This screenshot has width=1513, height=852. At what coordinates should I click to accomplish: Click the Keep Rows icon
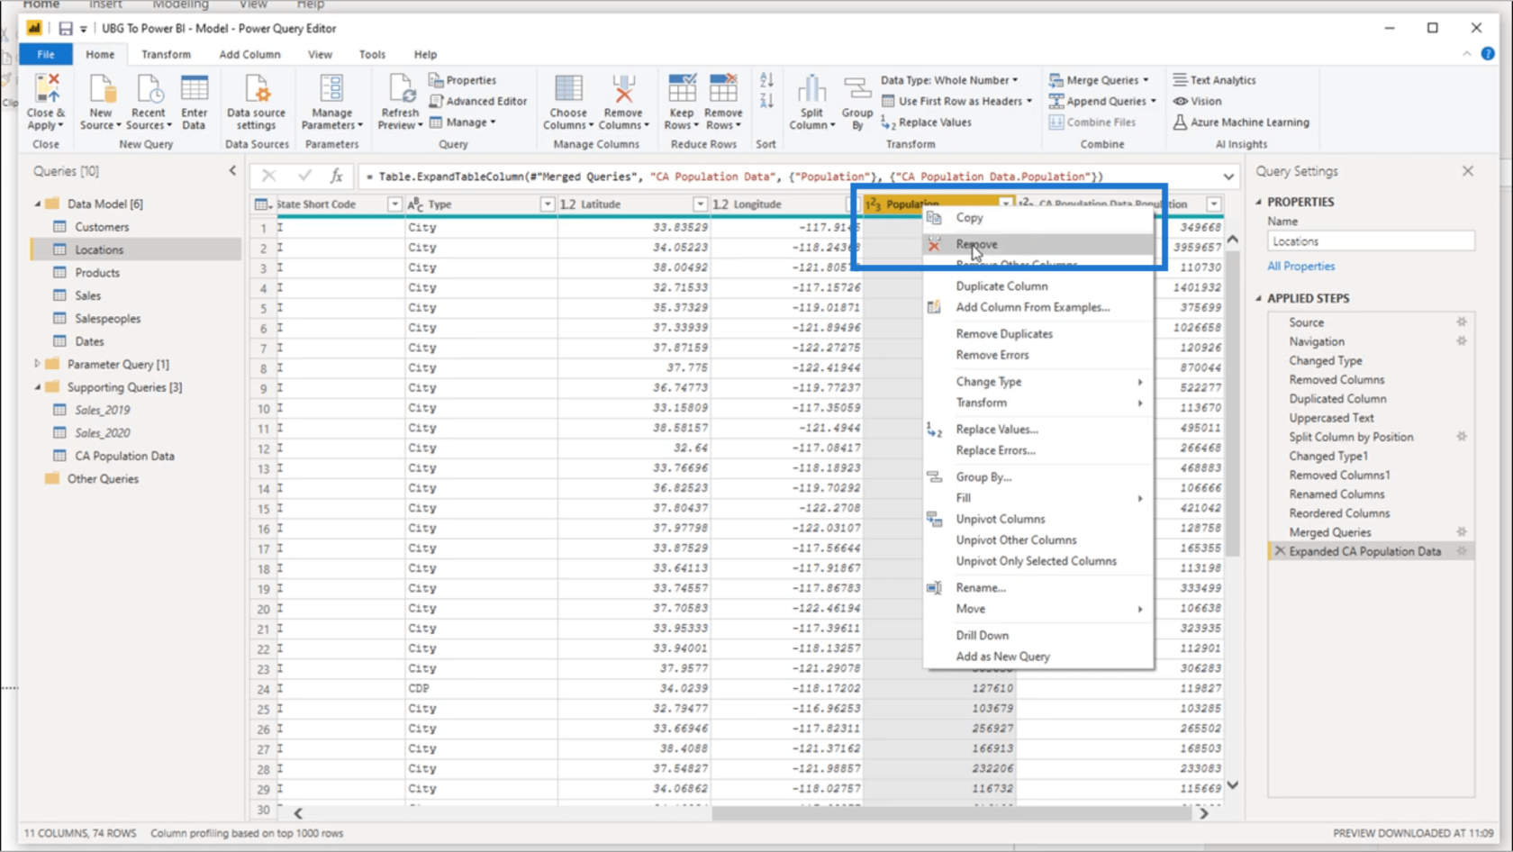click(682, 89)
